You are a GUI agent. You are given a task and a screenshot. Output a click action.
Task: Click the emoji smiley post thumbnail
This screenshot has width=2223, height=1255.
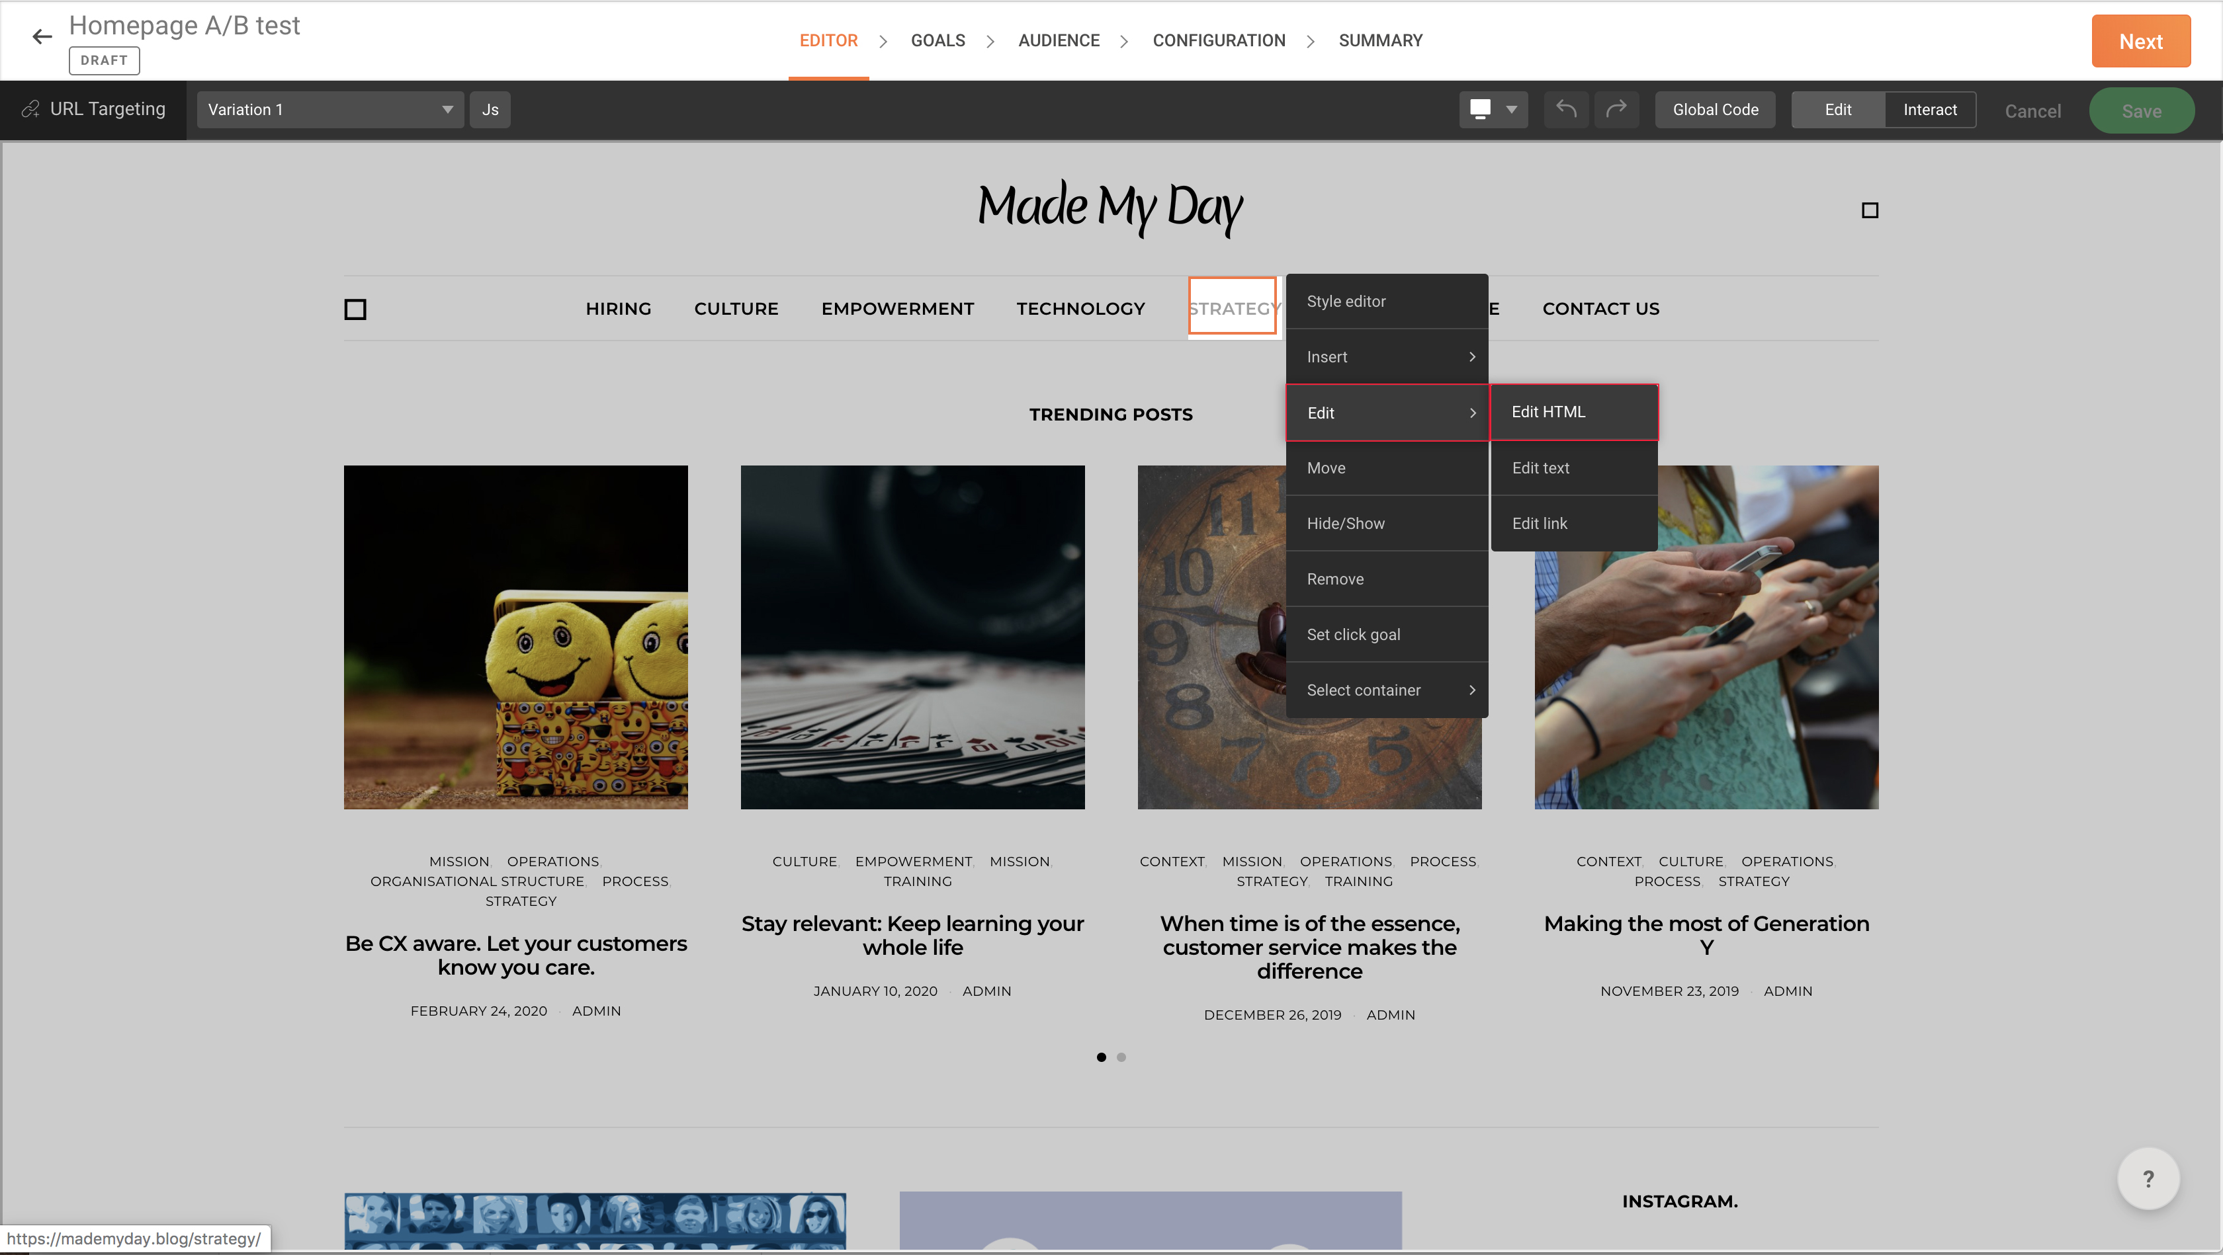click(515, 637)
